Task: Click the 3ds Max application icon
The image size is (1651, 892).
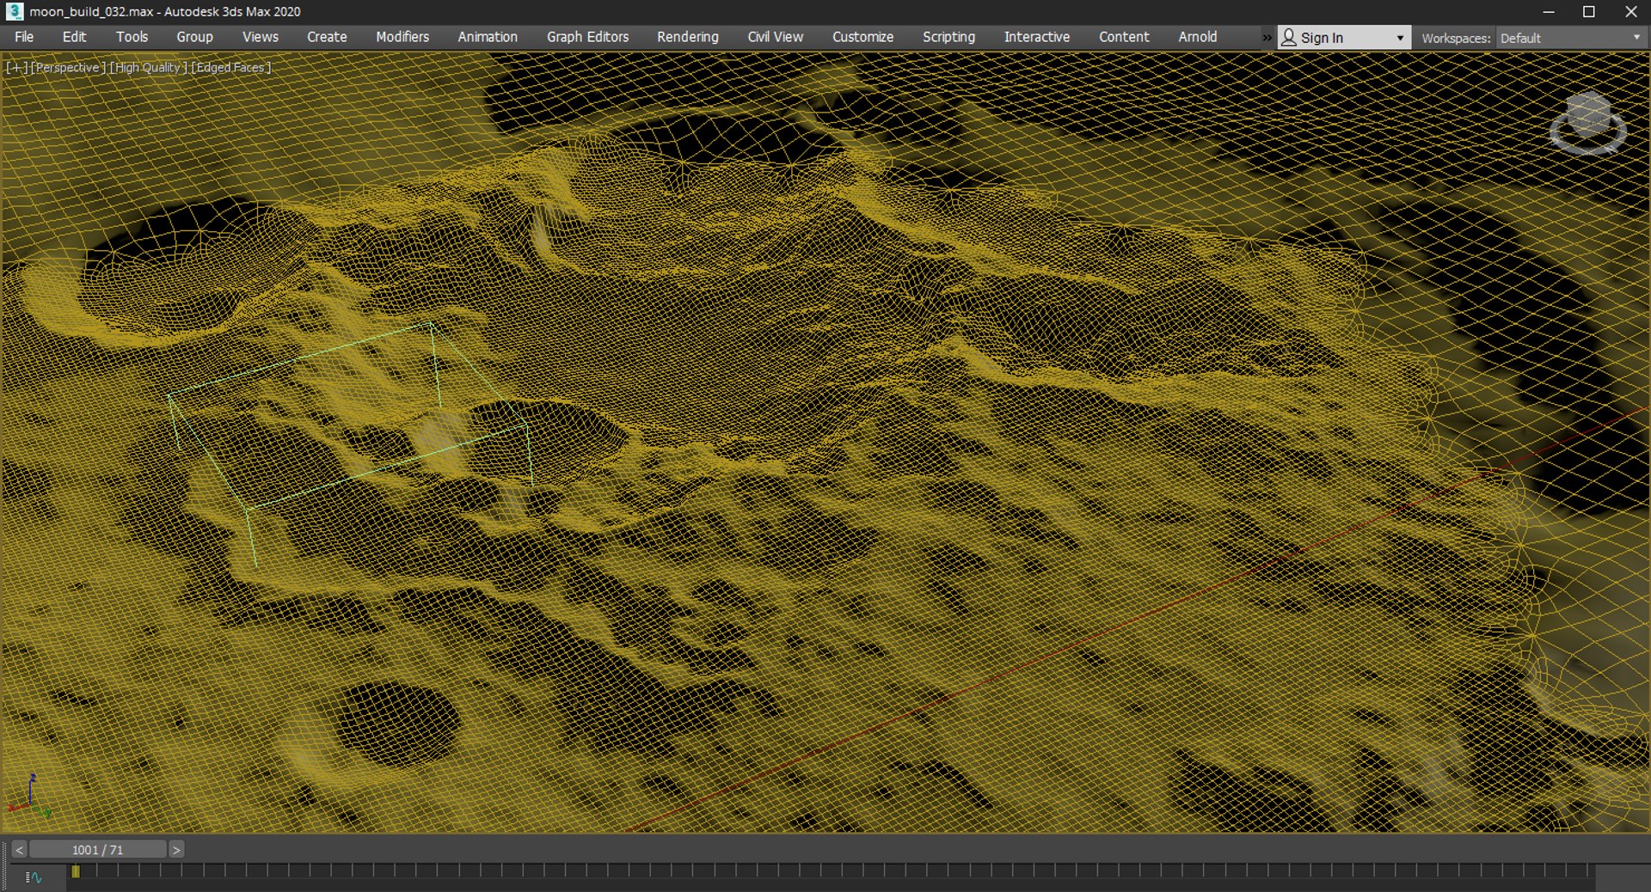Action: 14,11
